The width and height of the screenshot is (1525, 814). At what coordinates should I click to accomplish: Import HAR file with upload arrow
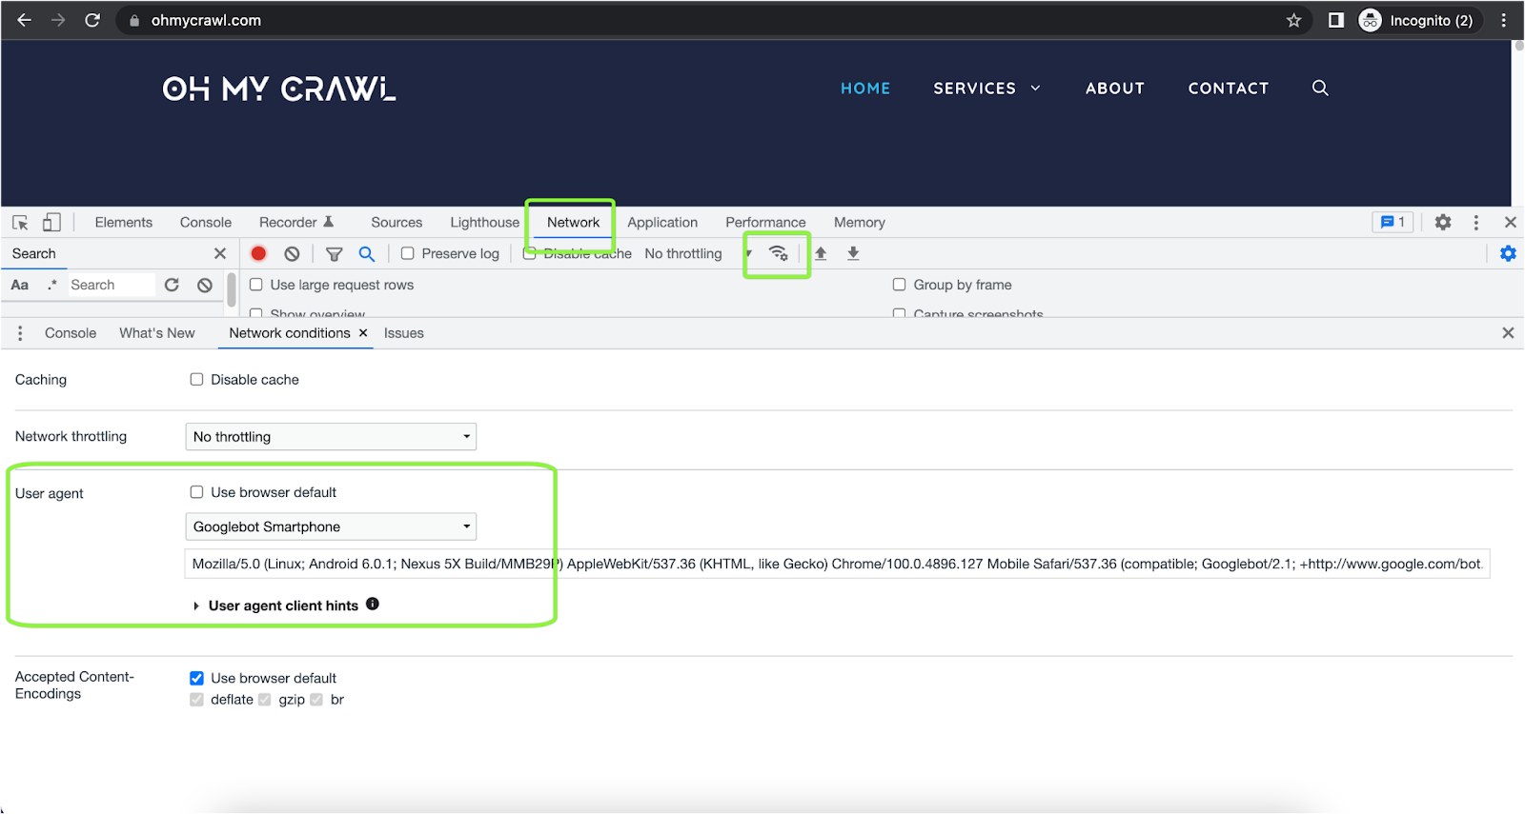tap(821, 253)
